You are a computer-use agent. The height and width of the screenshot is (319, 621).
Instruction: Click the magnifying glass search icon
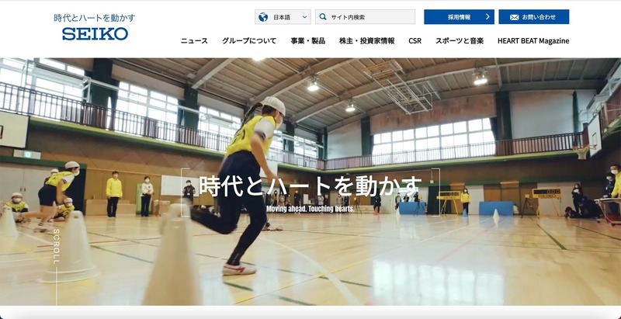(x=323, y=17)
